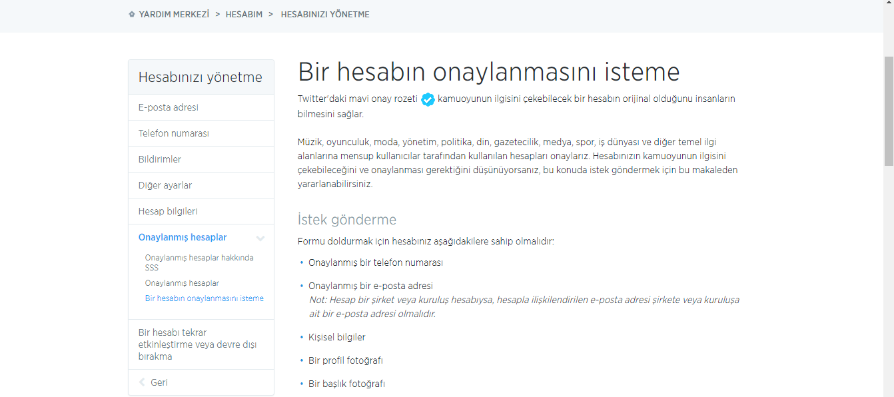The width and height of the screenshot is (894, 397).
Task: Open Hesap bilgileri in the sidebar
Action: pyautogui.click(x=201, y=211)
